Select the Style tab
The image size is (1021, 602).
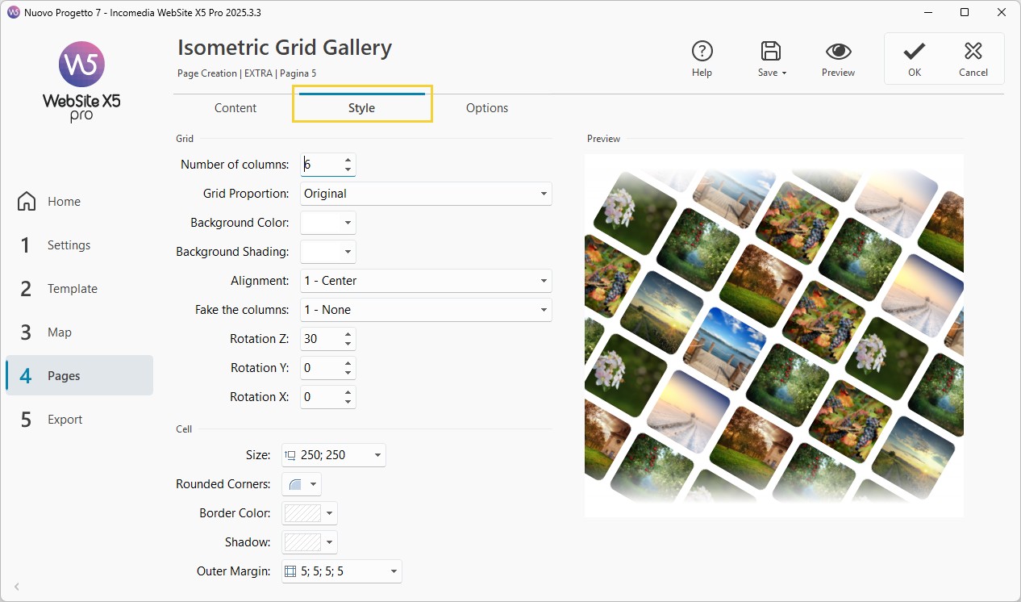361,108
